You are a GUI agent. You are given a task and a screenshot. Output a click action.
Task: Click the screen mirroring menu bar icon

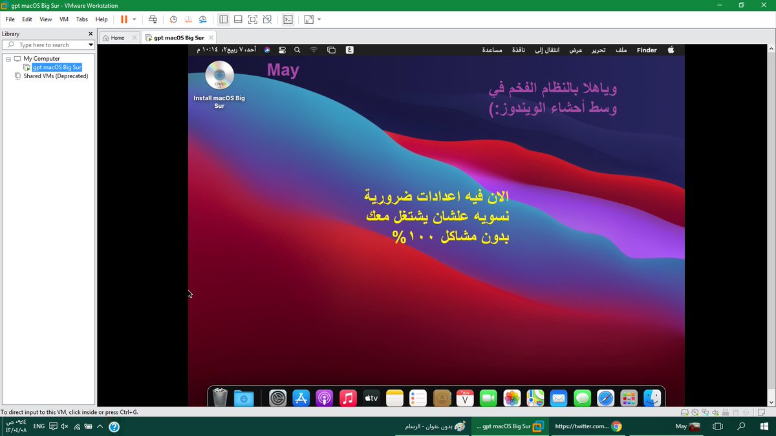(332, 50)
